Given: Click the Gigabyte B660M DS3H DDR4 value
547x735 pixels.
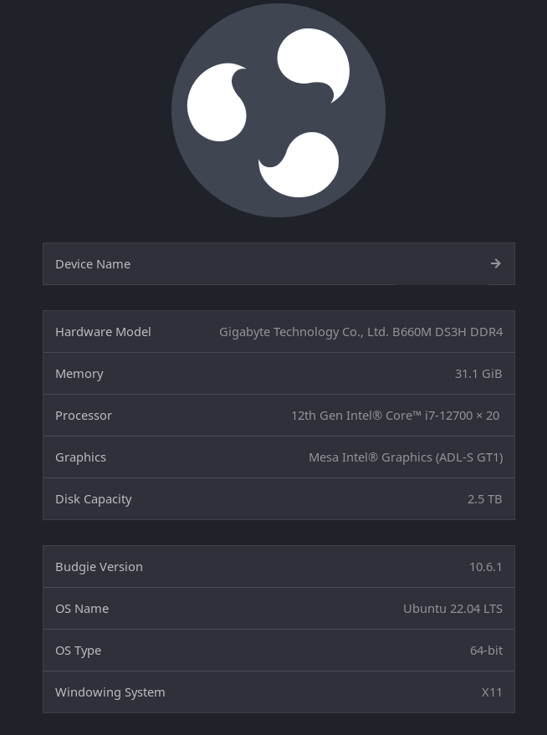Looking at the screenshot, I should point(360,332).
